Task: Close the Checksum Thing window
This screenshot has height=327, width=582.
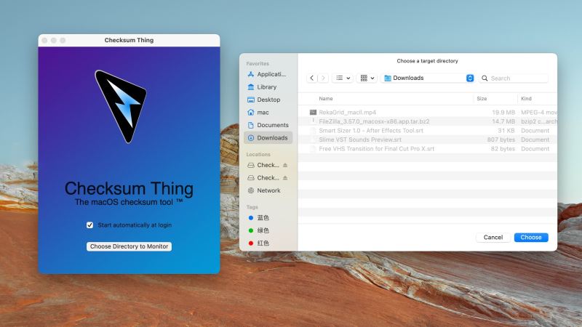Action: tap(45, 40)
